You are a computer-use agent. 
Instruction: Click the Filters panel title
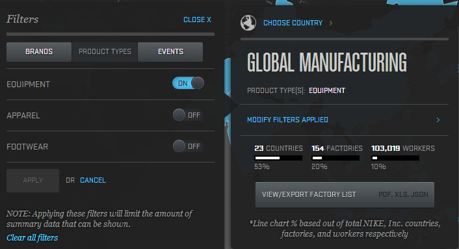pos(23,20)
